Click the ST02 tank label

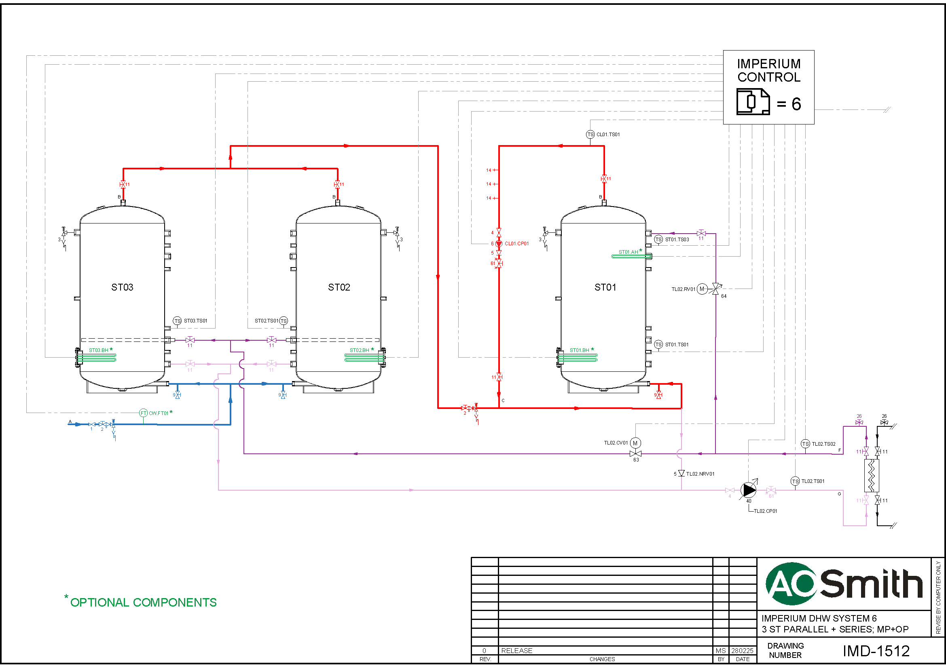click(x=339, y=287)
